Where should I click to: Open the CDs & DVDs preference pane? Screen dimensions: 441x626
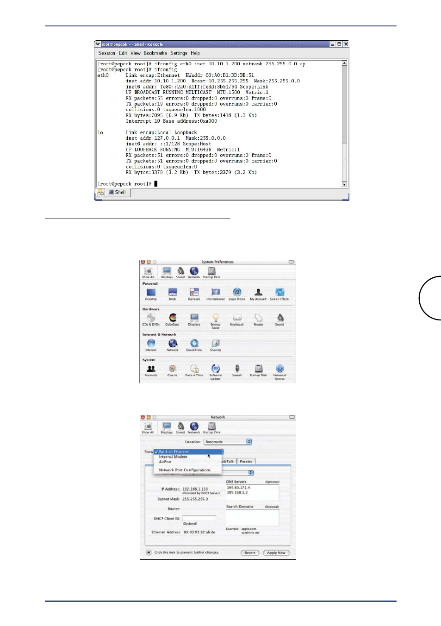point(151,320)
